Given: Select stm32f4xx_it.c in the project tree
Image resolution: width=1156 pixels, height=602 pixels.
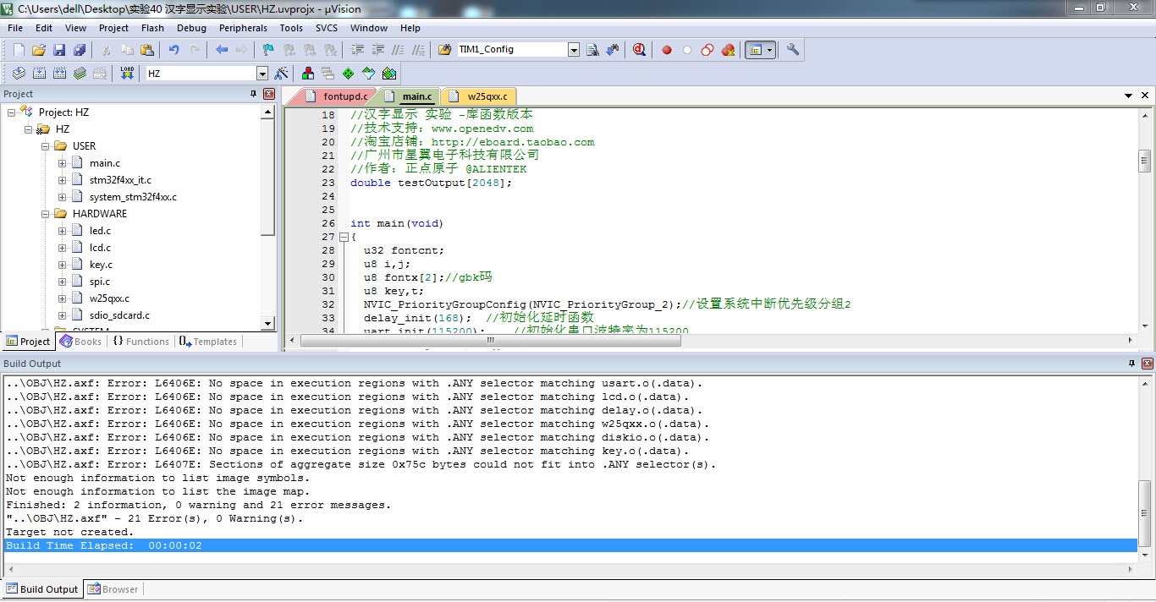Looking at the screenshot, I should [120, 180].
